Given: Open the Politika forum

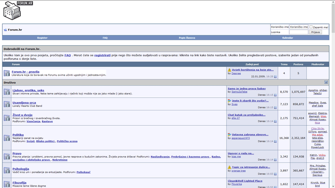Looking at the screenshot, I should point(18,135).
